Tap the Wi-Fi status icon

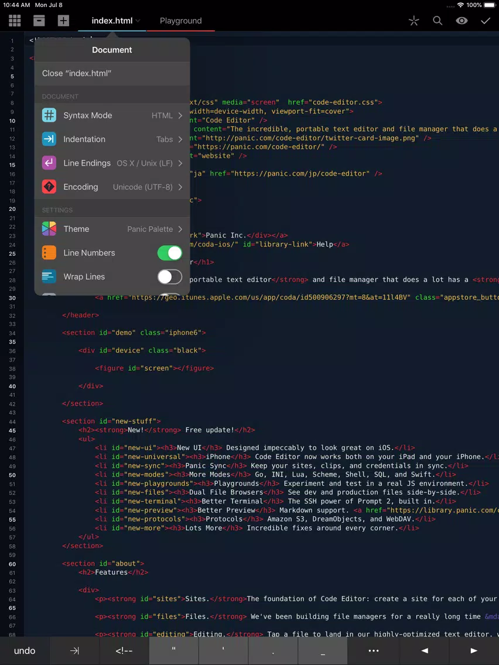pos(461,5)
